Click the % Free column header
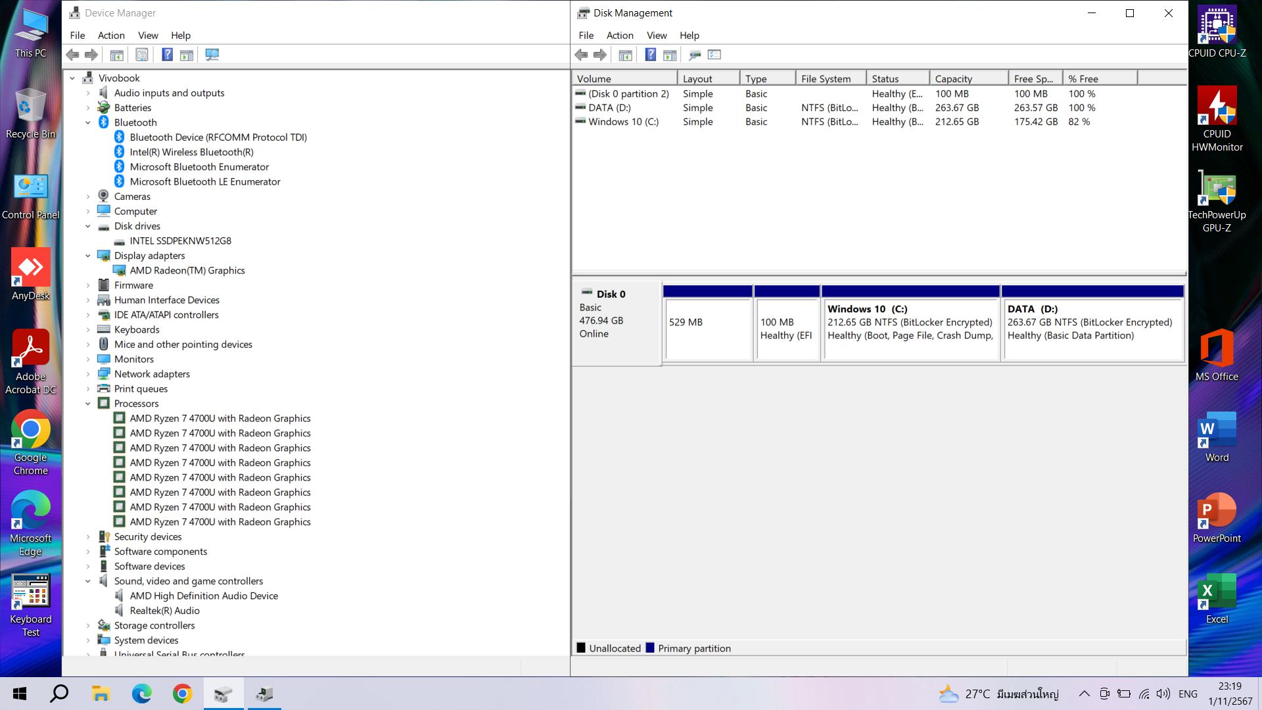The width and height of the screenshot is (1262, 710). (1100, 79)
